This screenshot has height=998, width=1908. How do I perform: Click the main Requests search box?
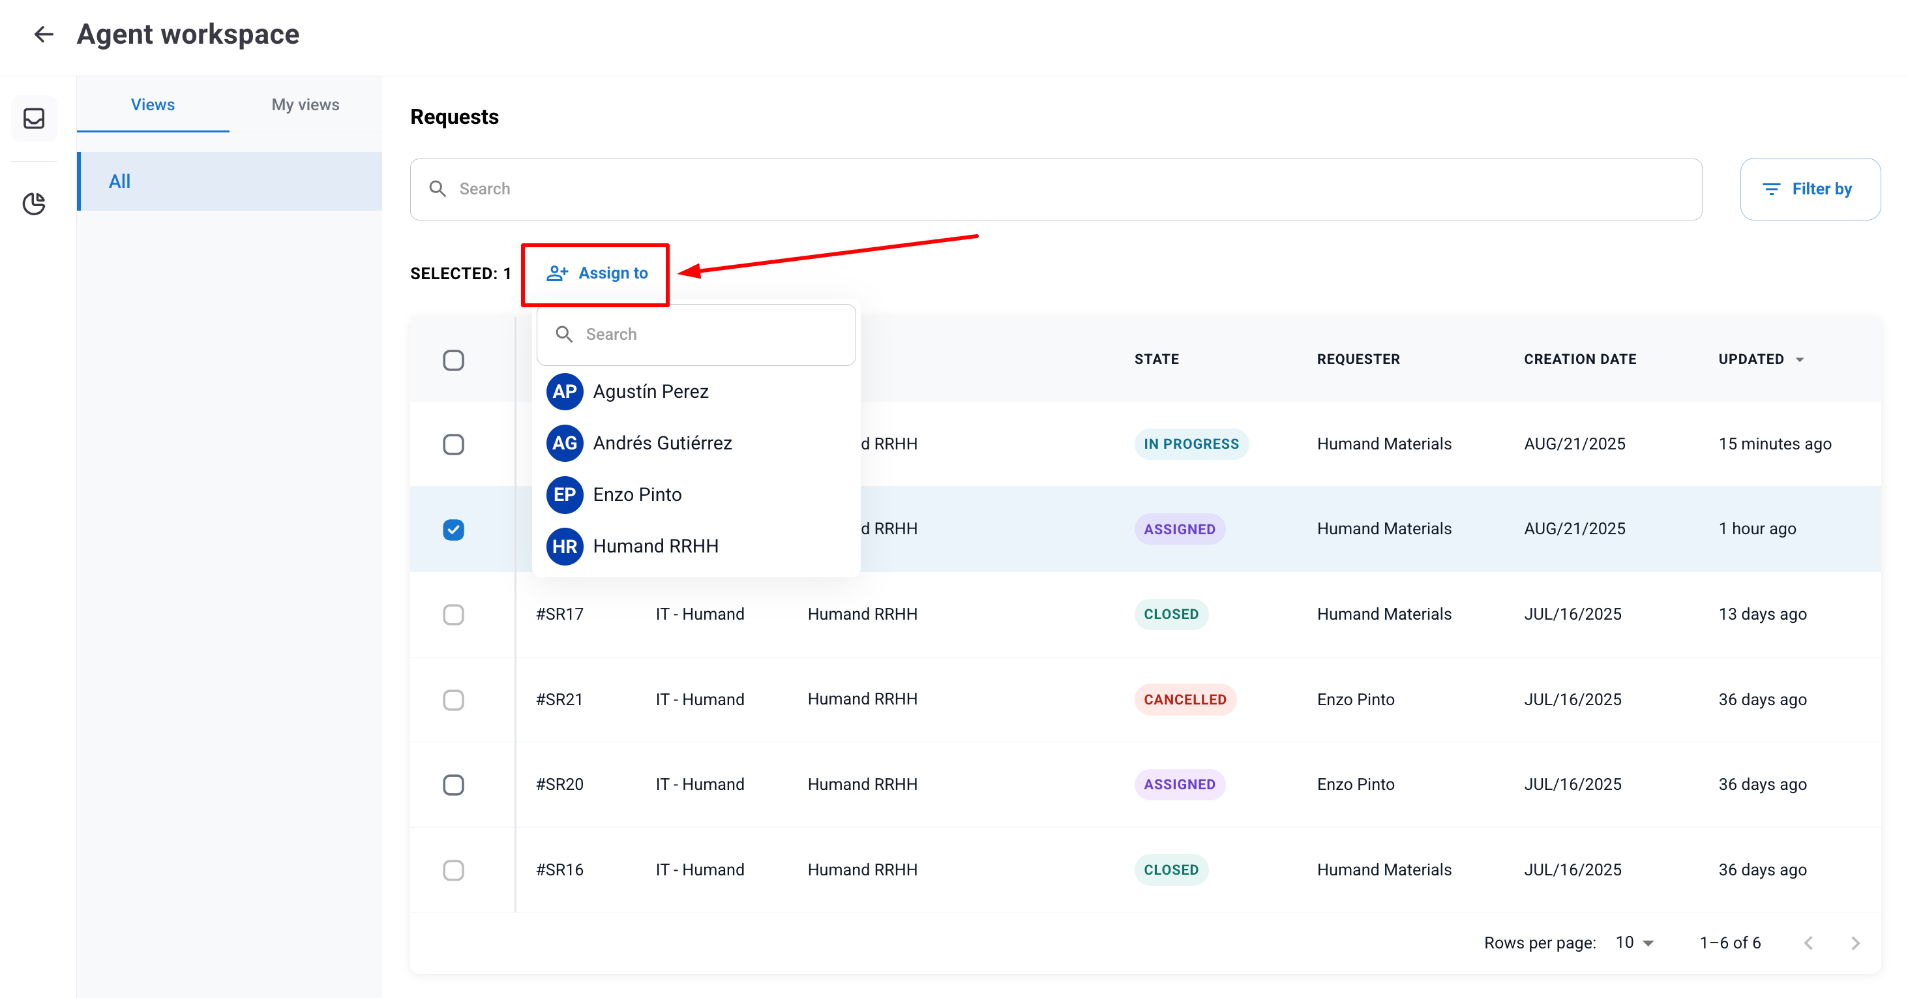(x=1056, y=189)
